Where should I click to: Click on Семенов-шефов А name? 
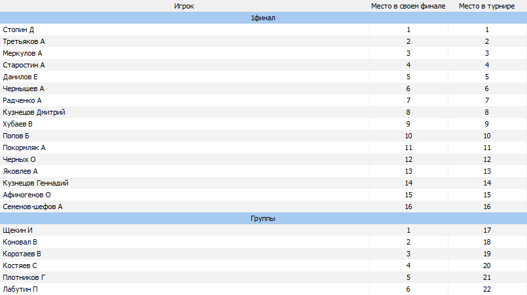point(33,206)
